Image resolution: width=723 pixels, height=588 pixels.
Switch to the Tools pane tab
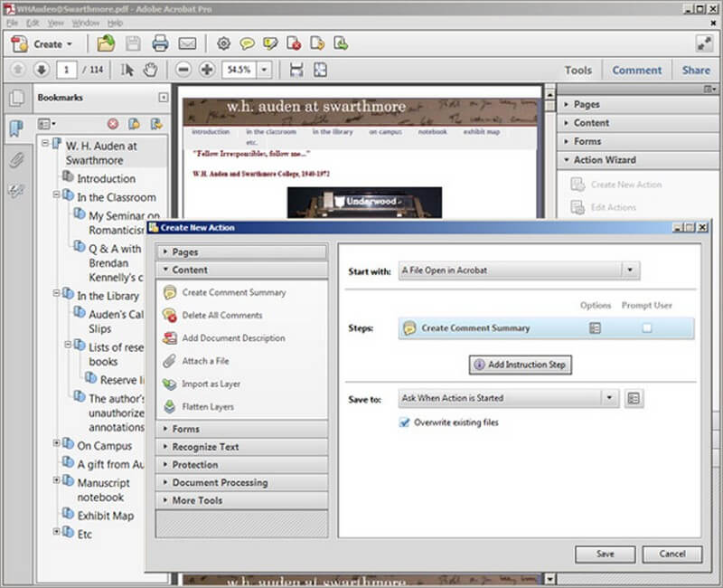[x=578, y=71]
